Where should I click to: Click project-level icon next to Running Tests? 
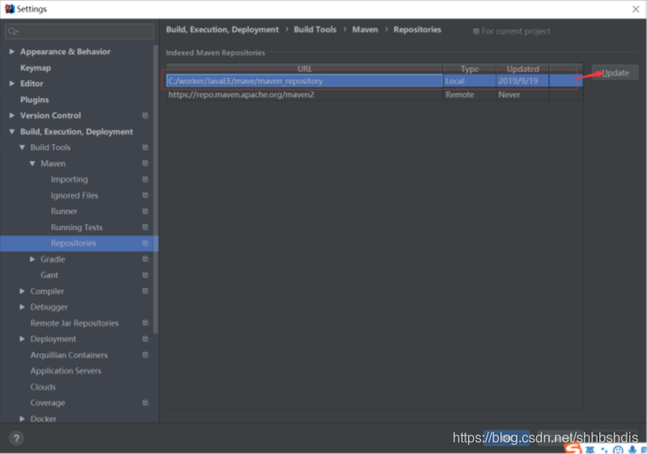coord(145,227)
